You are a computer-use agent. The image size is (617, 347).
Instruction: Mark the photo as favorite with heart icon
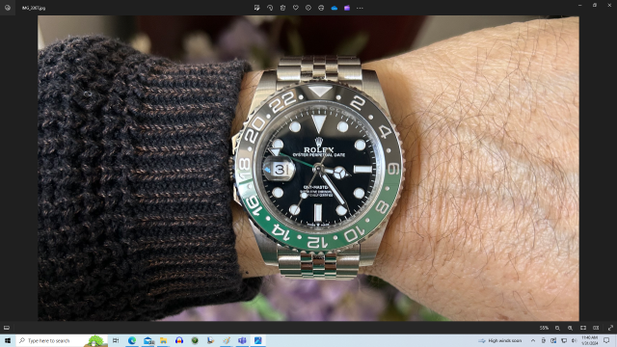(296, 8)
